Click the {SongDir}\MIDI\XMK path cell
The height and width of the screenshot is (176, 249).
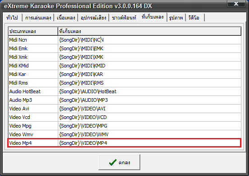pyautogui.click(x=150, y=57)
